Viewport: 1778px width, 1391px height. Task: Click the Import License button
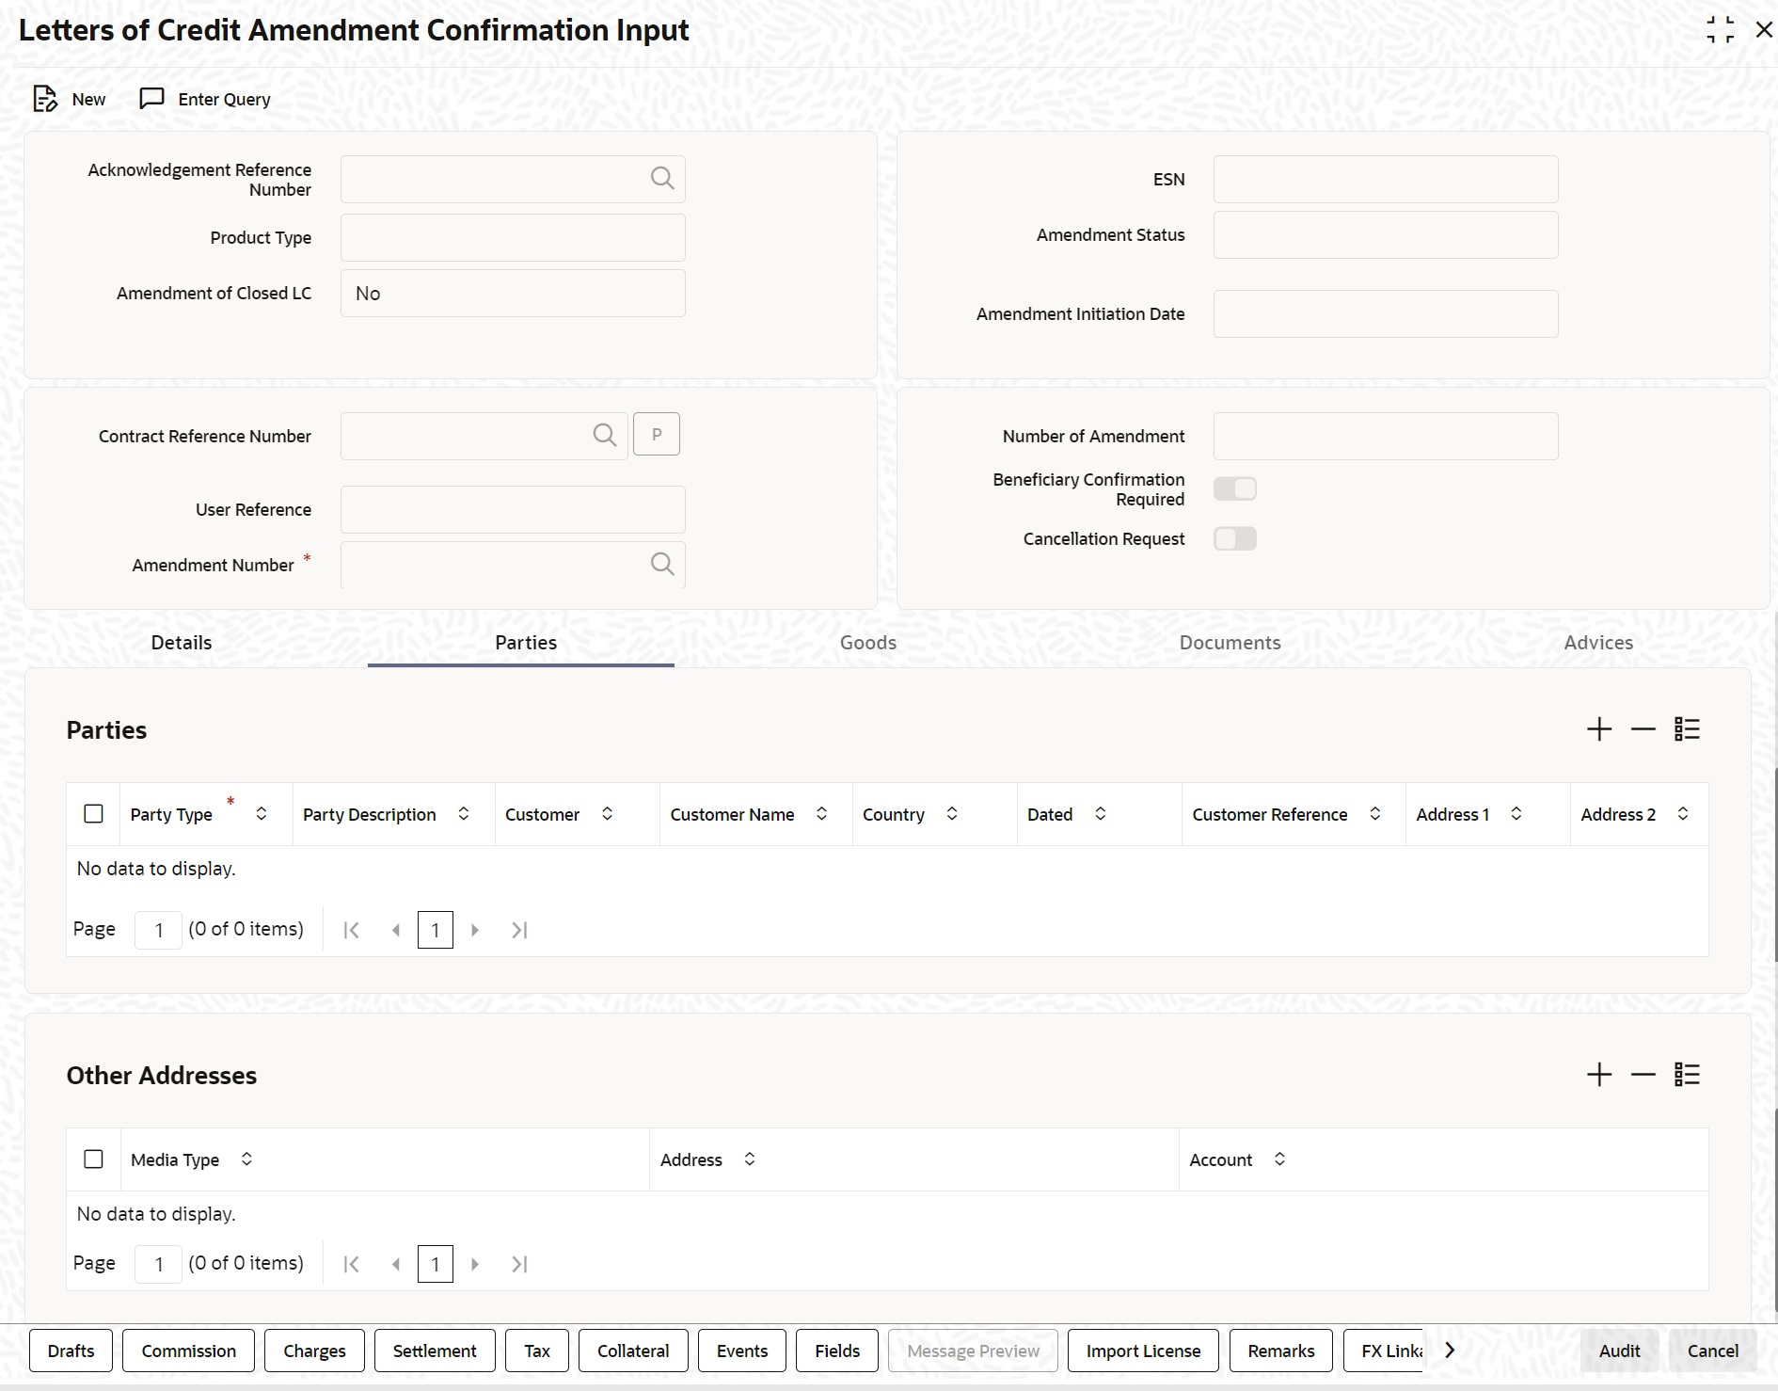(1143, 1351)
